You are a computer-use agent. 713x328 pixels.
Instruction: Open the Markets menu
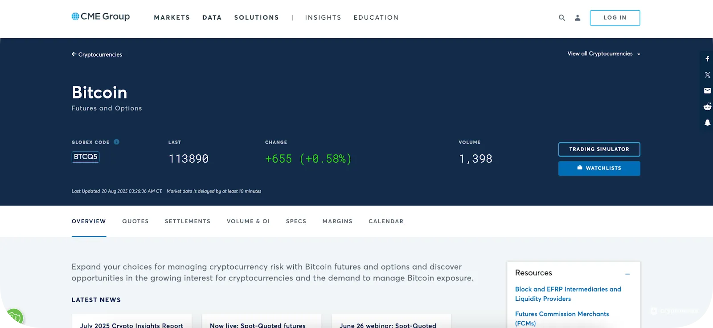[x=172, y=17]
